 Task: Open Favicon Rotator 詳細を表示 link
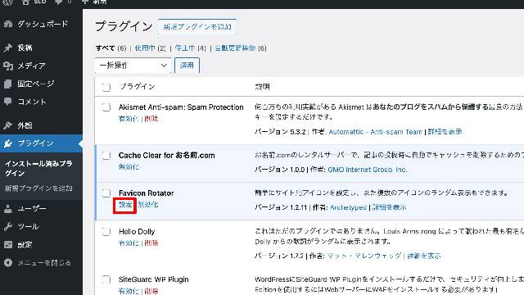(389, 207)
